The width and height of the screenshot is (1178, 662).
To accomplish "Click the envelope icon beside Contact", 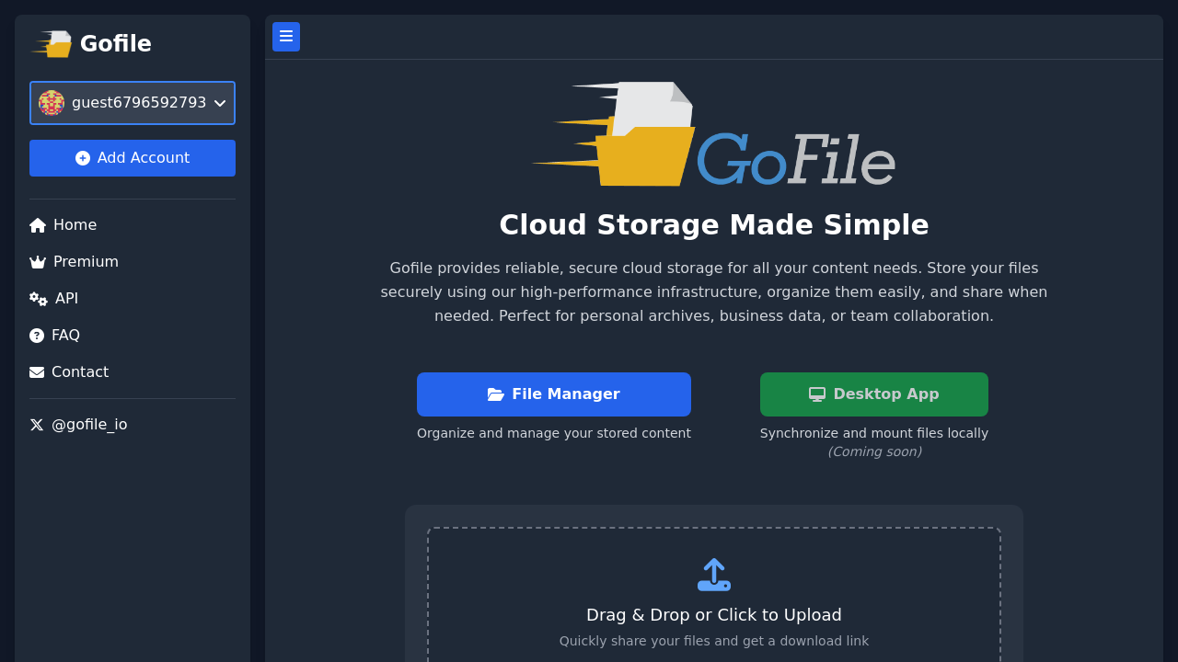I will pyautogui.click(x=37, y=372).
